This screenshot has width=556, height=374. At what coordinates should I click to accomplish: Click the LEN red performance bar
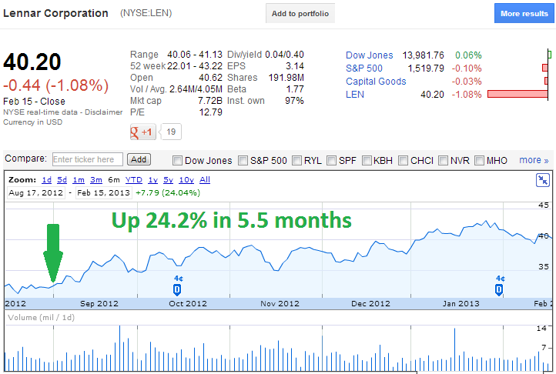pos(517,94)
